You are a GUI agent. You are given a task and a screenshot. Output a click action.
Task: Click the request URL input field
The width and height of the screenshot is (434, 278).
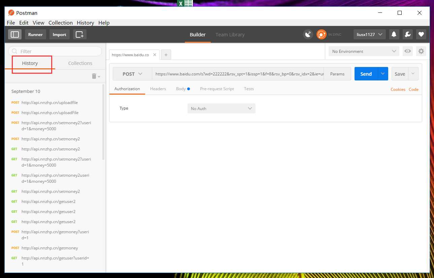click(238, 74)
